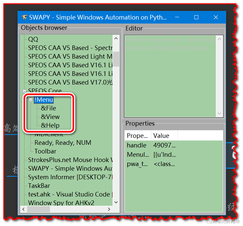Collapse the SPEOS Core tree node
Viewport: 243px width, 226px height.
pos(24,91)
